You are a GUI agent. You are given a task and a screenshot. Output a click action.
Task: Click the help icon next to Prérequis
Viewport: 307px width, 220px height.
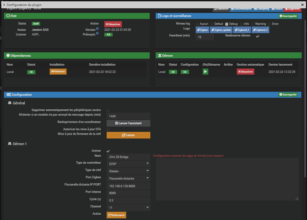(x=98, y=33)
